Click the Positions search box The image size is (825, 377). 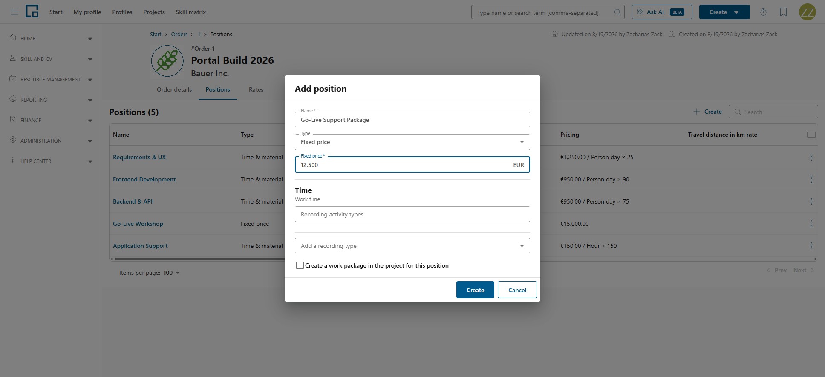click(773, 112)
